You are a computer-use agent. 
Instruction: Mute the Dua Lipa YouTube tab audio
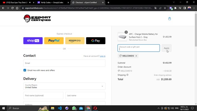coord(30,2)
